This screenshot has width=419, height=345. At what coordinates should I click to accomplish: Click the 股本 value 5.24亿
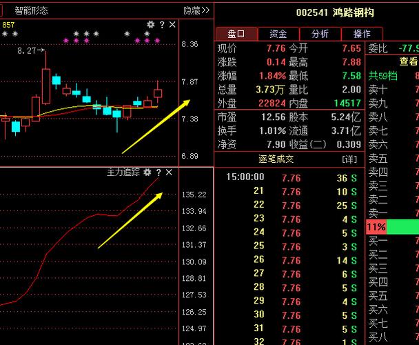click(x=346, y=117)
